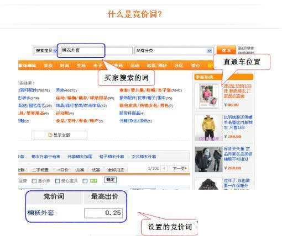Open the 亲子 navigation menu item
This screenshot has height=236, width=282.
(98, 66)
